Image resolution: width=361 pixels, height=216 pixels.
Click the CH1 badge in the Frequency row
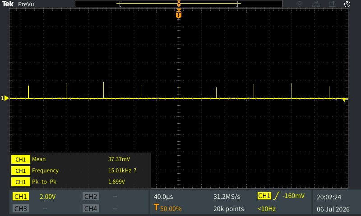[x=20, y=171]
